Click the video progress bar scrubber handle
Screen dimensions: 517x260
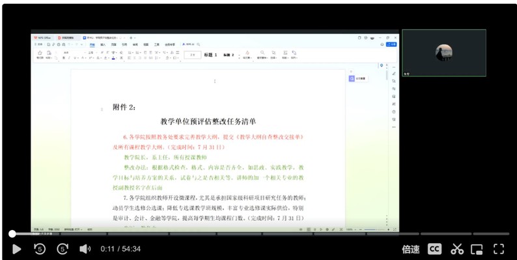tap(12, 234)
